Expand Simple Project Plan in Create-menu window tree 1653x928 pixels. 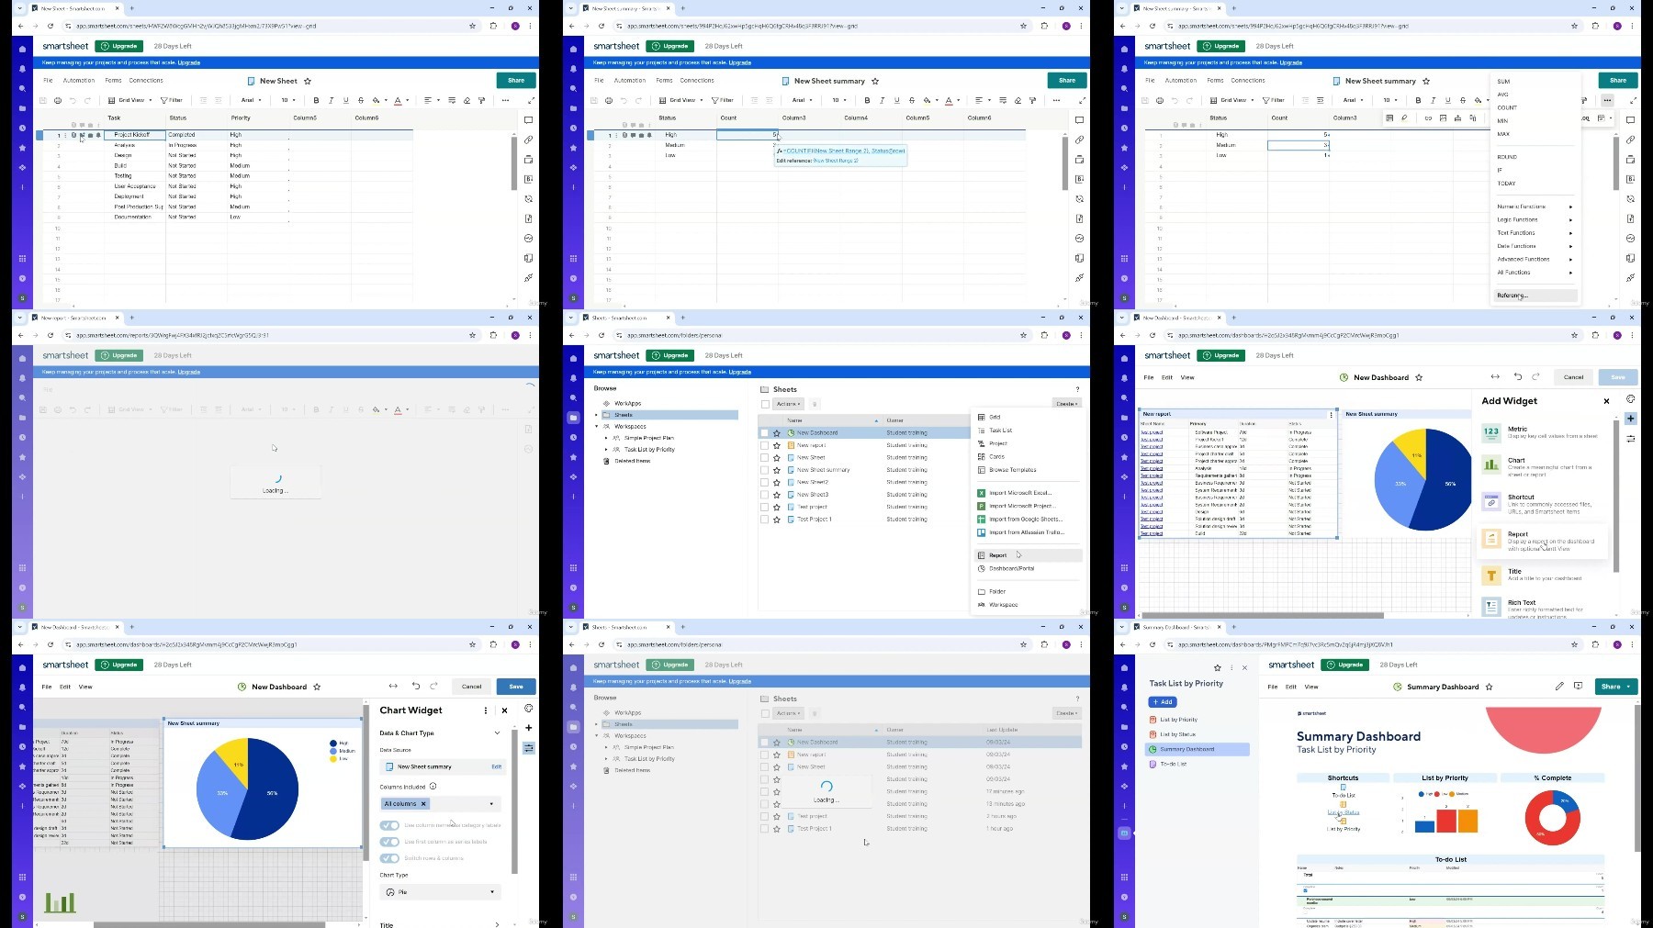click(606, 438)
